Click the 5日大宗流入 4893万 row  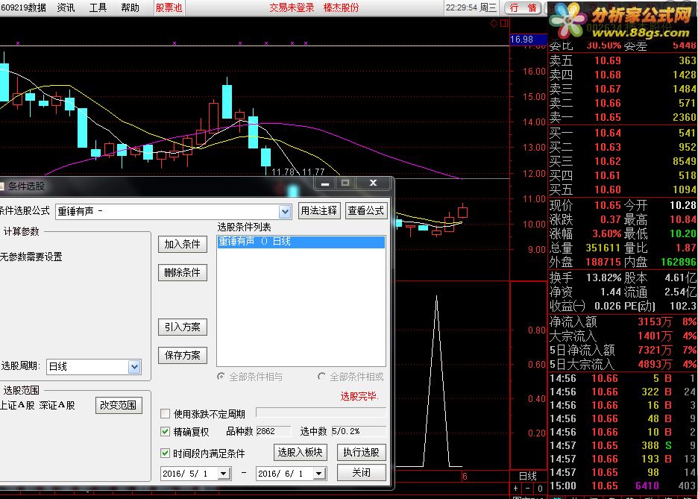click(623, 365)
